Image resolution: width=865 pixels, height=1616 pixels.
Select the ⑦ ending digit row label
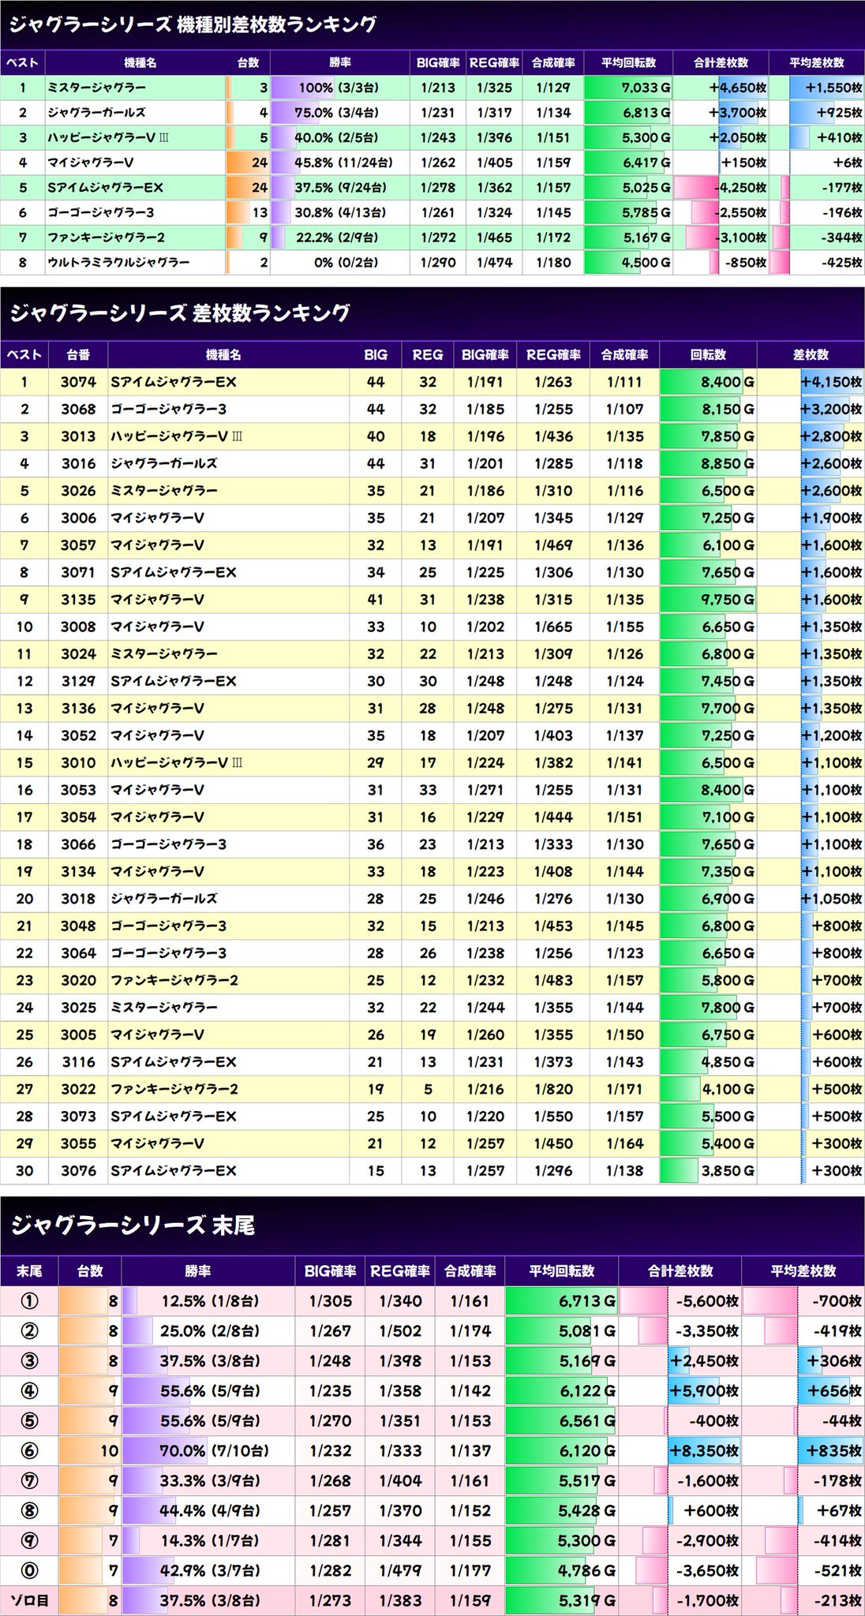pyautogui.click(x=29, y=1481)
